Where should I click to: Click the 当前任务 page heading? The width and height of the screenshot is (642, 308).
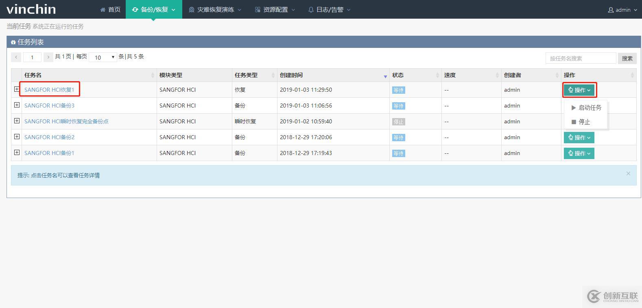[19, 26]
